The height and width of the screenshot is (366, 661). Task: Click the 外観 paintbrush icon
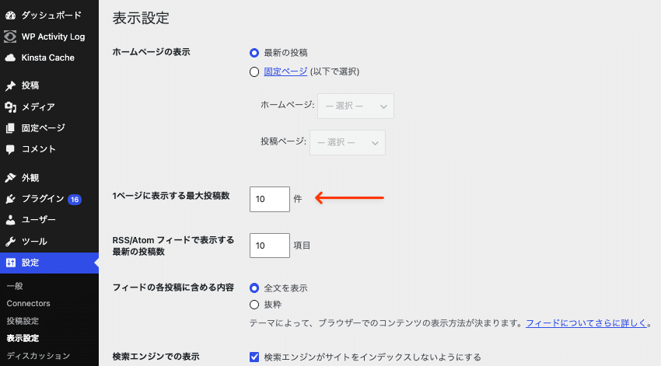coord(11,178)
